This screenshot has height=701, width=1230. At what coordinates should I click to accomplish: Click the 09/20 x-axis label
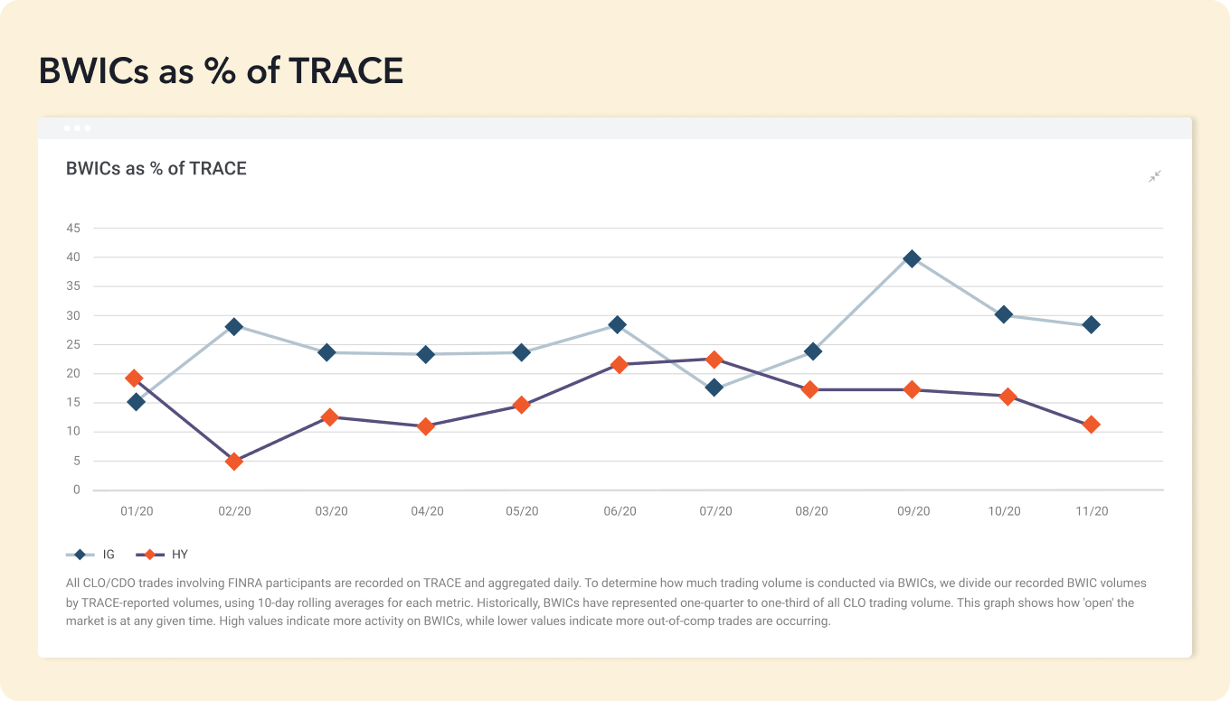[x=913, y=511]
